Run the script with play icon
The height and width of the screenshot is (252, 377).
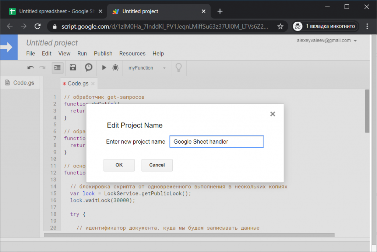pos(104,68)
